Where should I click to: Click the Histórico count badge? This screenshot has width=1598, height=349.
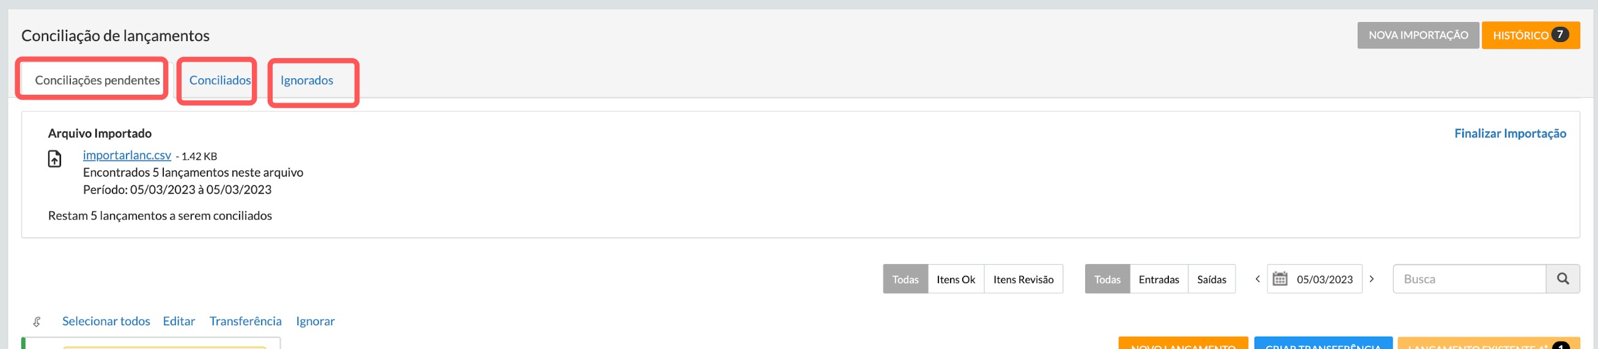coord(1559,35)
